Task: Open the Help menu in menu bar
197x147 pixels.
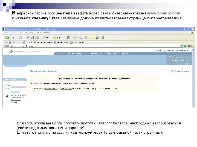Action: coord(46,33)
